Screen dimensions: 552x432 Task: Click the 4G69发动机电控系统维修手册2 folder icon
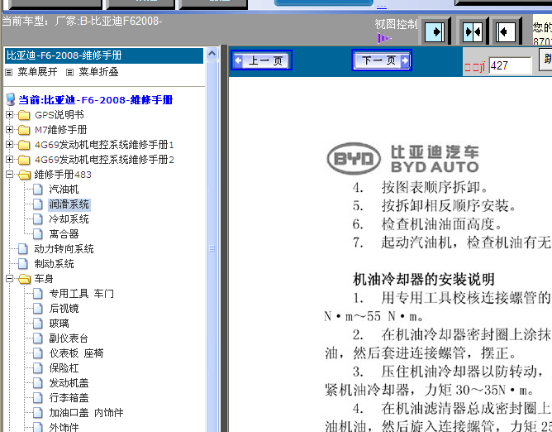pos(24,160)
